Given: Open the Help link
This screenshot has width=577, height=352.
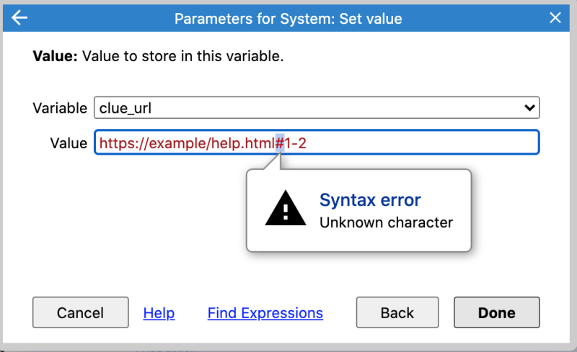Looking at the screenshot, I should point(159,313).
